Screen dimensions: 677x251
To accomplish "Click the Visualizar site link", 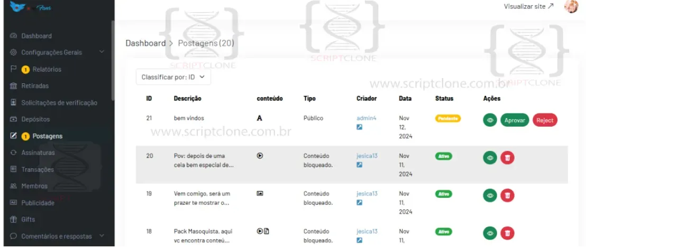I will pos(529,6).
